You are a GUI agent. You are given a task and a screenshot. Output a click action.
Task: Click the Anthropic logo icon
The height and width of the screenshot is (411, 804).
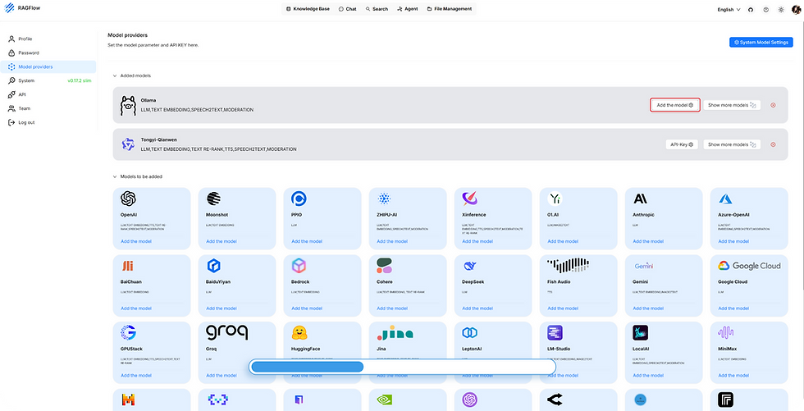[x=640, y=199]
